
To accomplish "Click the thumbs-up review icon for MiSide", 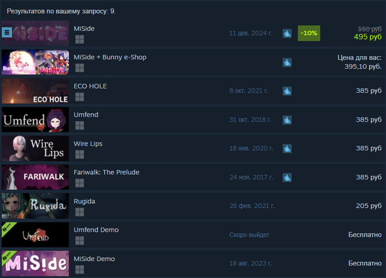I will pos(287,33).
